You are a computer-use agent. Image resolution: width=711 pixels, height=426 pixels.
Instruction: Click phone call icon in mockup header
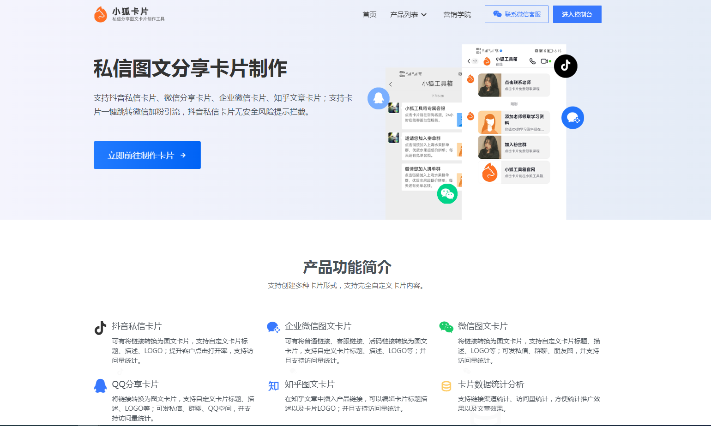[532, 61]
